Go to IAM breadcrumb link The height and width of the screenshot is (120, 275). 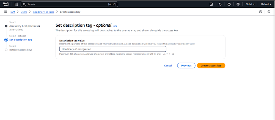tap(13, 12)
